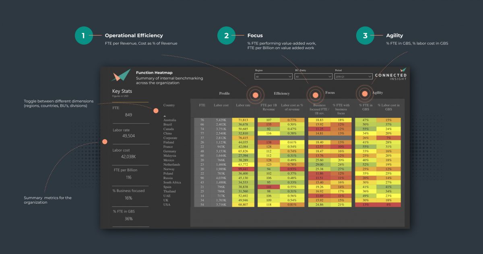The height and width of the screenshot is (254, 483).
Task: Open the Region dropdown
Action: pos(274,76)
